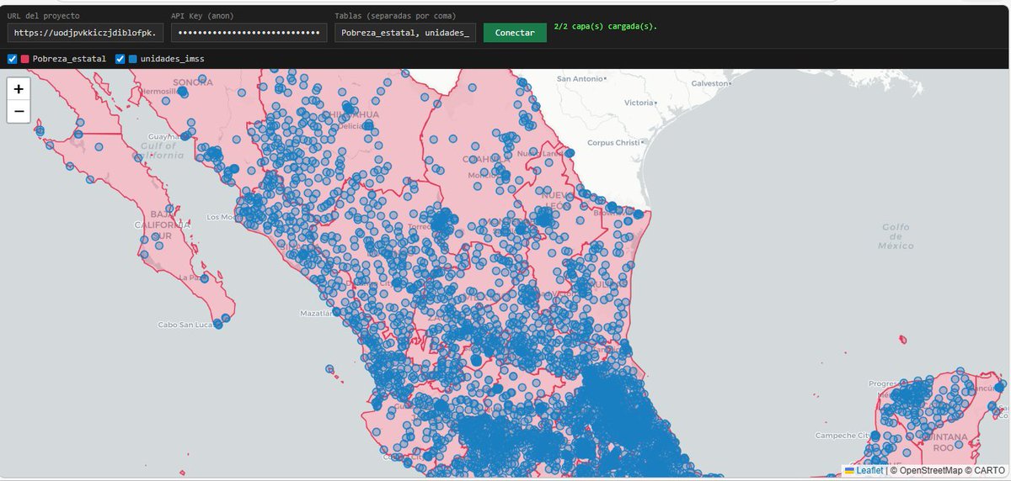Click the Corpus Christi label on map
This screenshot has width=1011, height=481.
[x=613, y=142]
